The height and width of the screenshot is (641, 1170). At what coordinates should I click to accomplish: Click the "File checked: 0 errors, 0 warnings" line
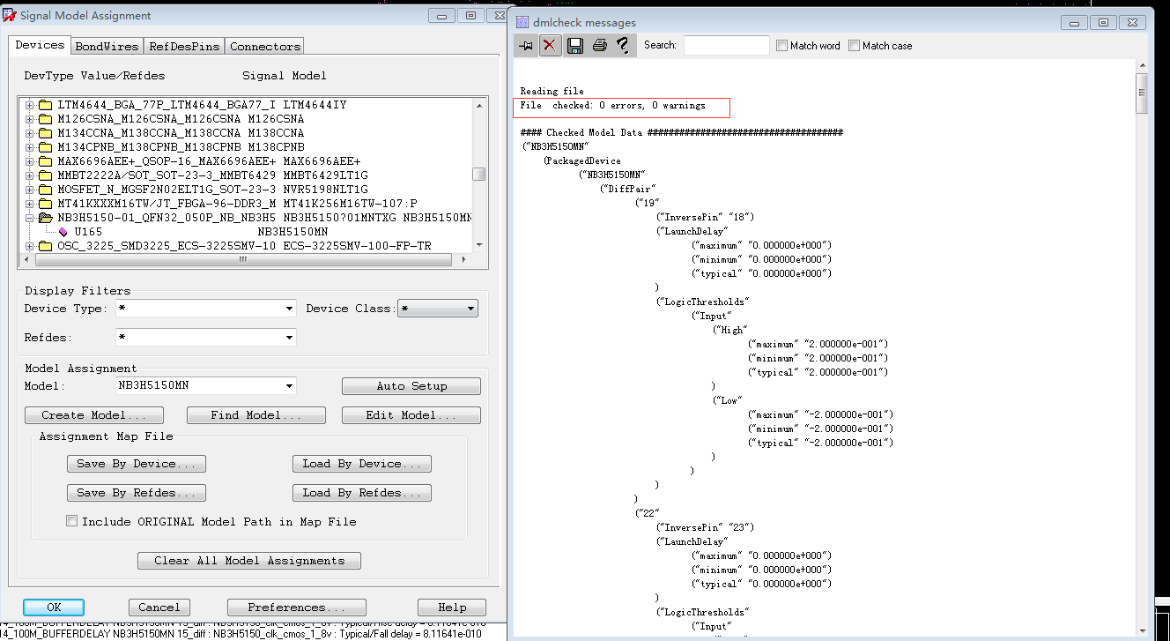click(612, 105)
